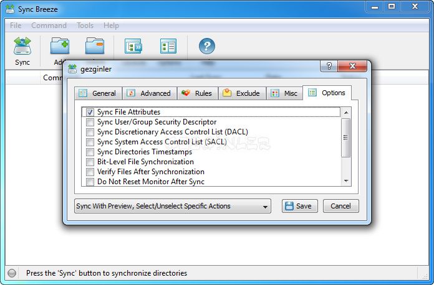Open the Tools menu
Image resolution: width=434 pixels, height=285 pixels.
[85, 26]
